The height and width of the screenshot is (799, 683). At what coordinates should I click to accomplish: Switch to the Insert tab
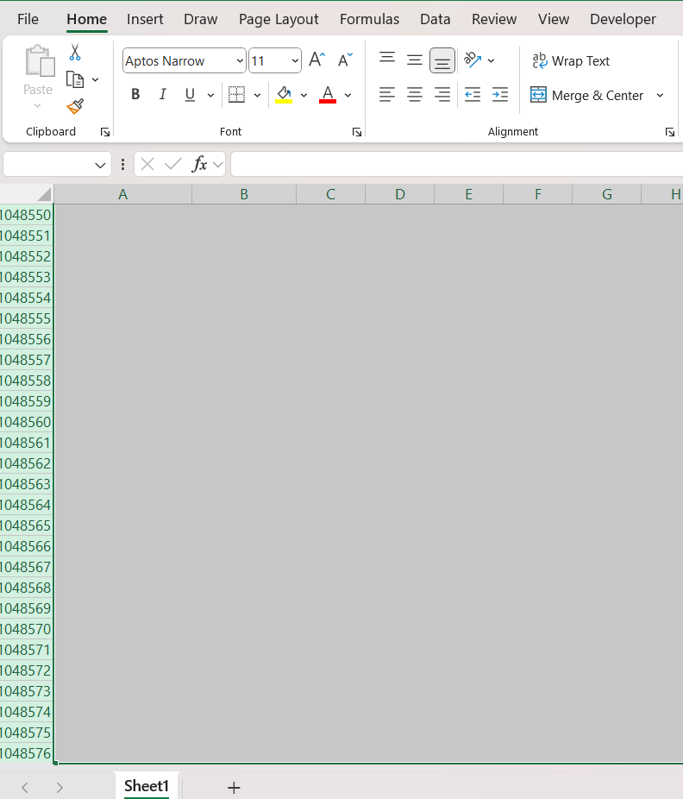click(145, 19)
